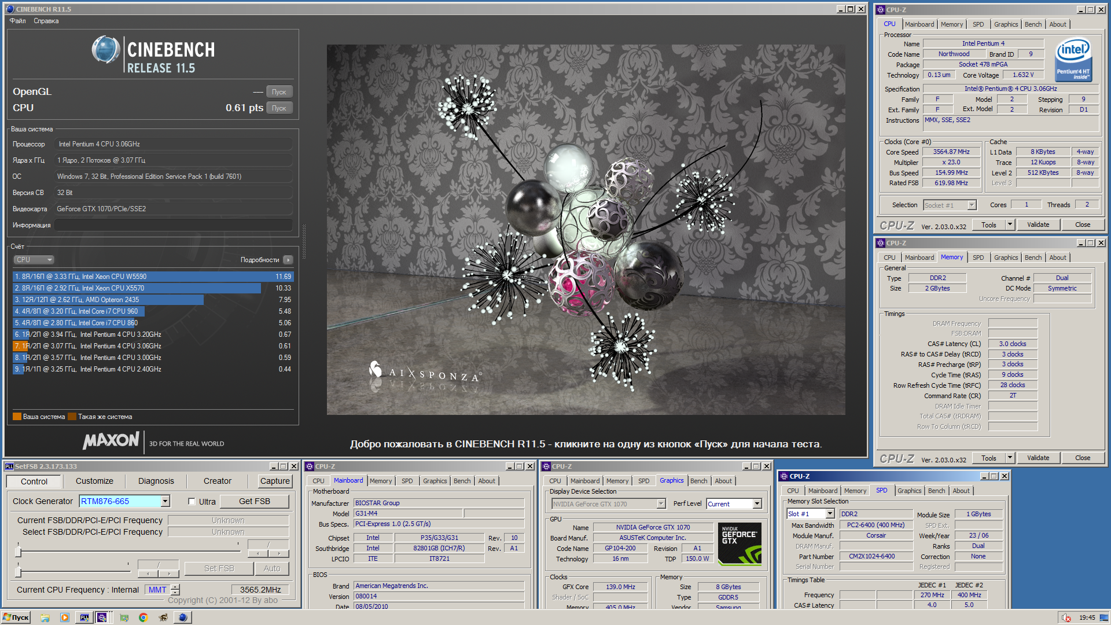The image size is (1111, 625).
Task: Switch to the Cinebench taskbar button
Action: pyautogui.click(x=183, y=617)
